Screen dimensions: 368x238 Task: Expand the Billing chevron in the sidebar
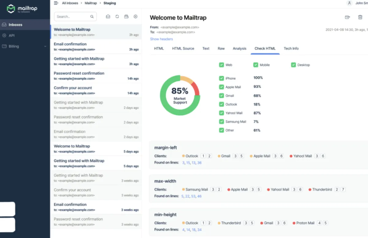[x=45, y=46]
